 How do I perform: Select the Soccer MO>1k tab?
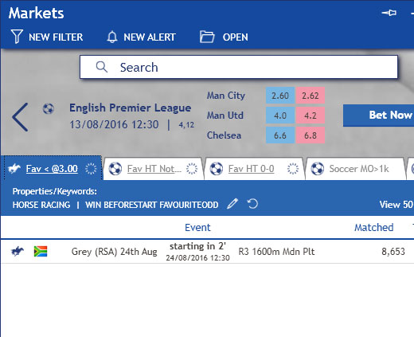coord(359,169)
